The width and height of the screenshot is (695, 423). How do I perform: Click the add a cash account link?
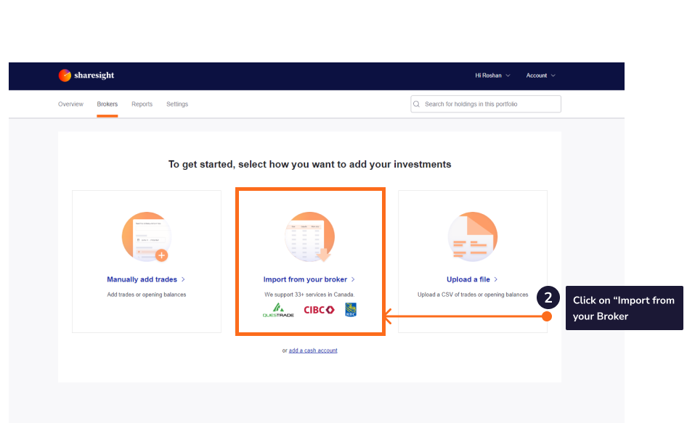(313, 350)
